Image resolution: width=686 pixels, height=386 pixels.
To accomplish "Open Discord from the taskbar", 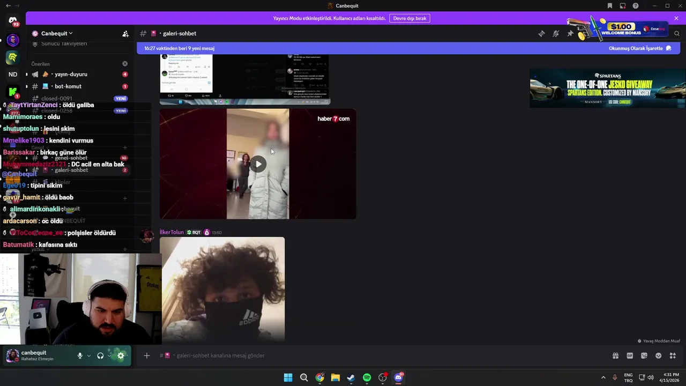I will click(x=398, y=377).
